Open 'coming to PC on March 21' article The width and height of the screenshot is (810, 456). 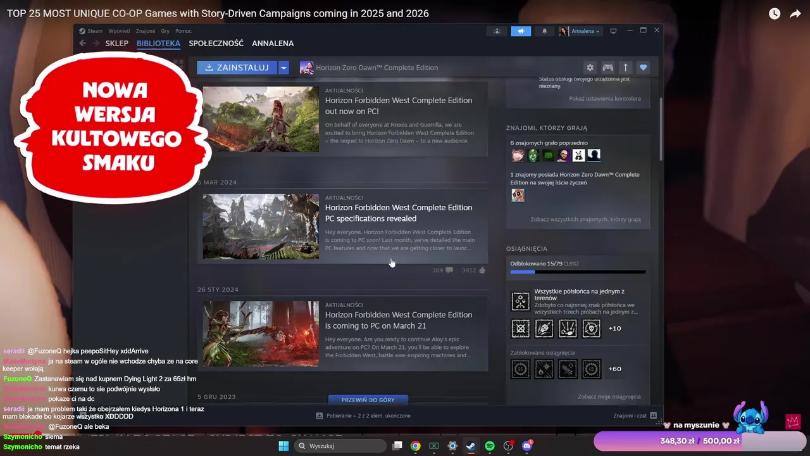[x=399, y=320]
